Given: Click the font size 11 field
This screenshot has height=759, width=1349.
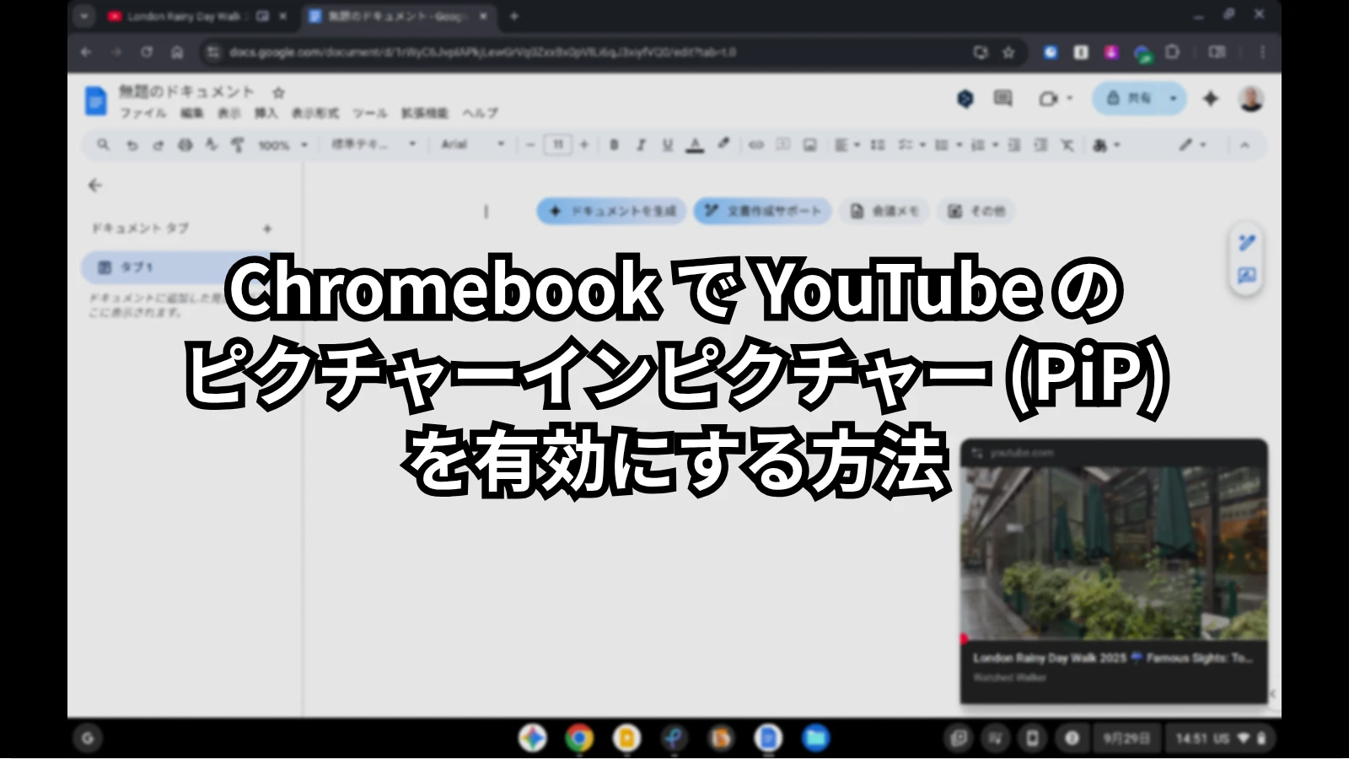Looking at the screenshot, I should [x=557, y=145].
